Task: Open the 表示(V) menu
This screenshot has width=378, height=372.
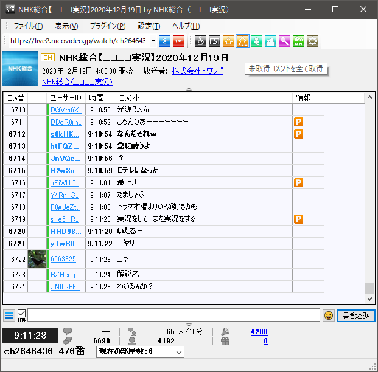Action: [x=66, y=26]
